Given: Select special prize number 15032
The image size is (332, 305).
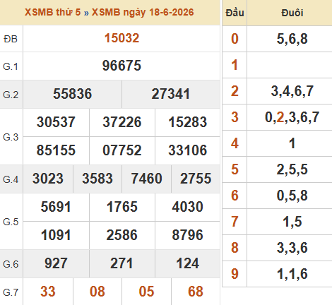Looking at the screenshot, I should [x=121, y=38].
